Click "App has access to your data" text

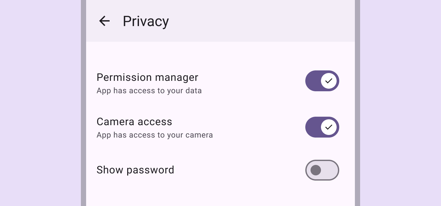tap(149, 91)
